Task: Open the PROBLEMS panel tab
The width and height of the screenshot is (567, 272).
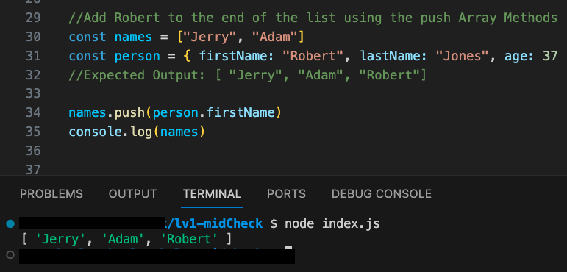Action: click(51, 194)
